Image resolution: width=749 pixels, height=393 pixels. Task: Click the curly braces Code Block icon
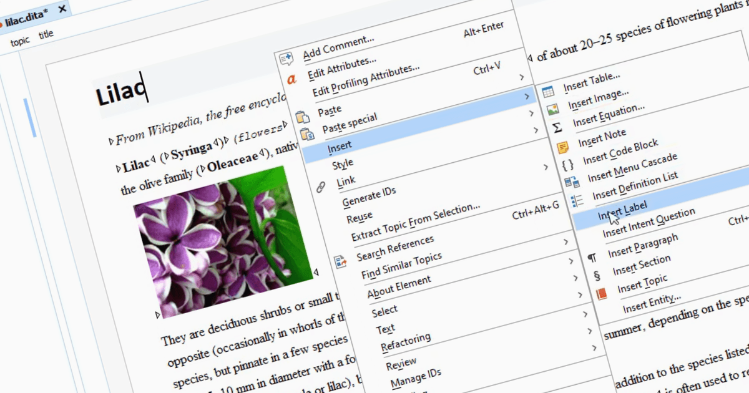click(567, 165)
